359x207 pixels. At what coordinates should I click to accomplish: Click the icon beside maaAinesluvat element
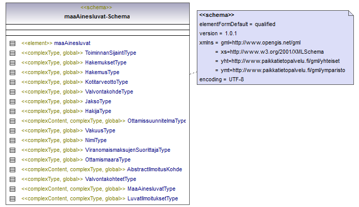point(13,43)
